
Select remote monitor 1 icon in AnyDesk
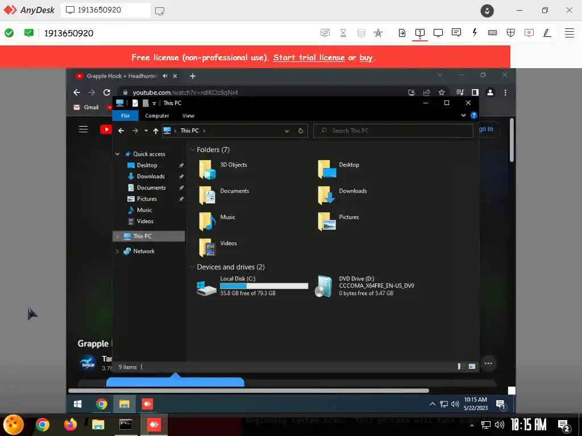point(420,33)
